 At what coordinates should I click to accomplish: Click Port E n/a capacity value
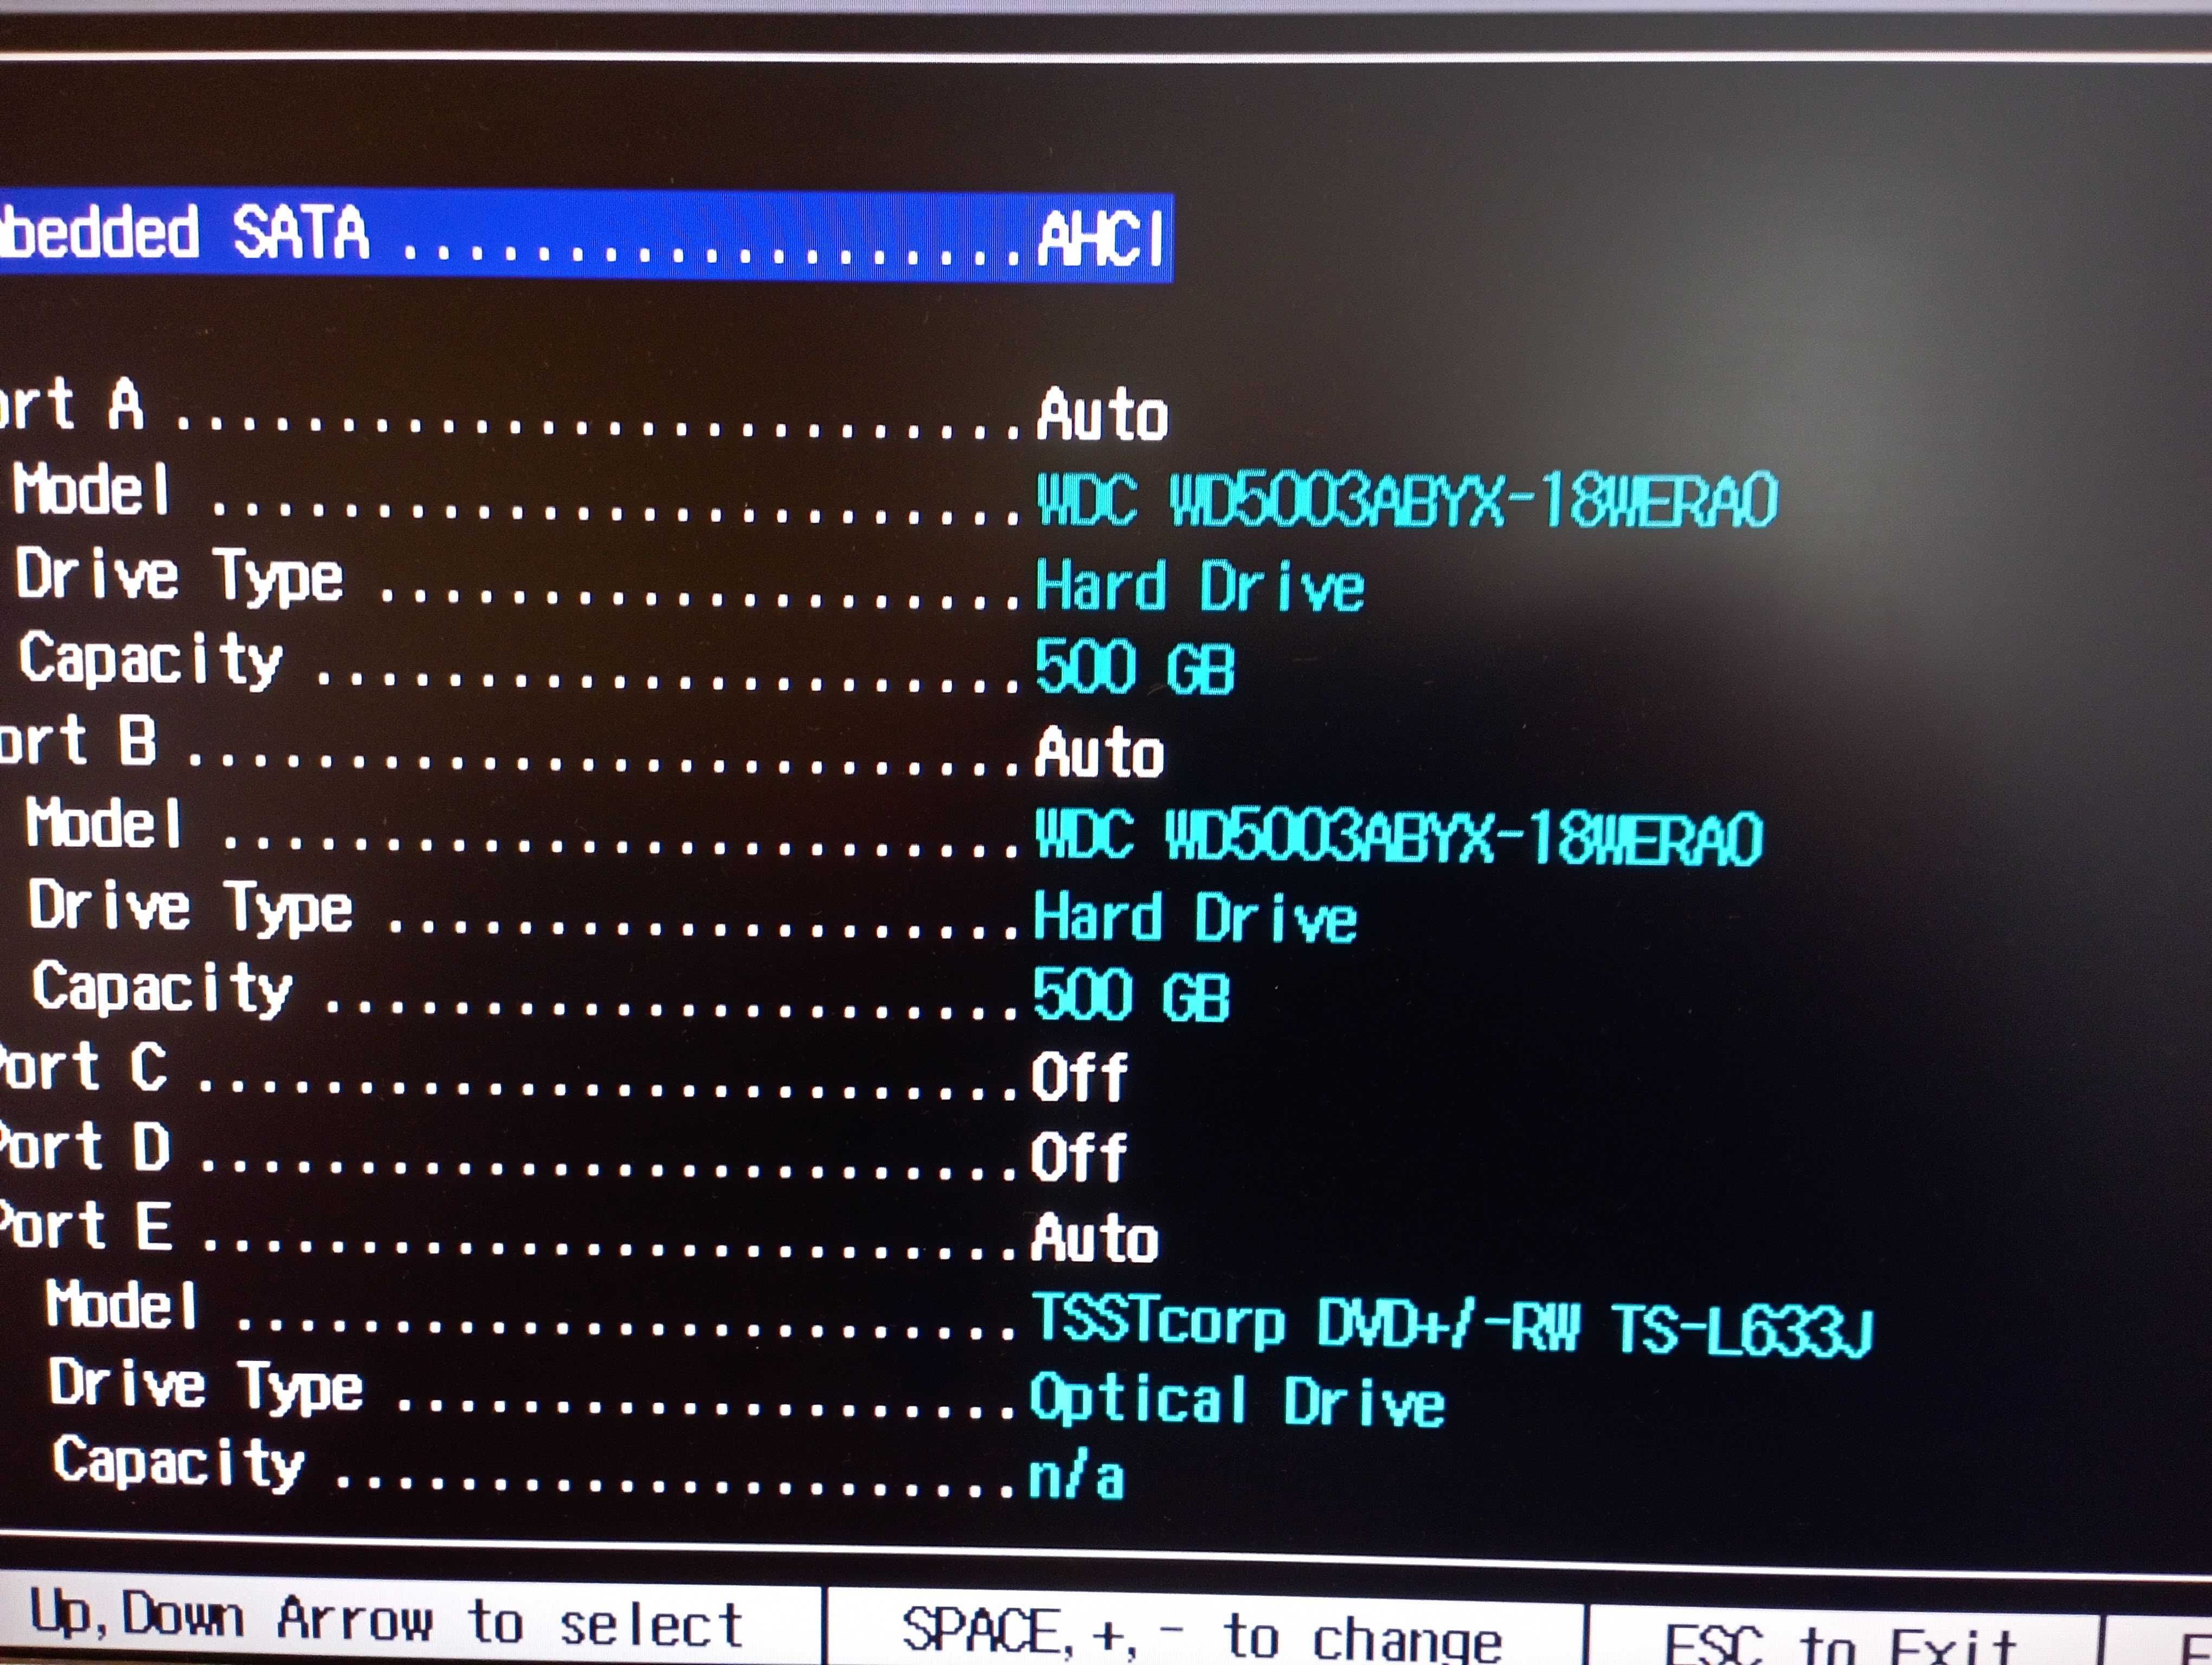[1077, 1477]
